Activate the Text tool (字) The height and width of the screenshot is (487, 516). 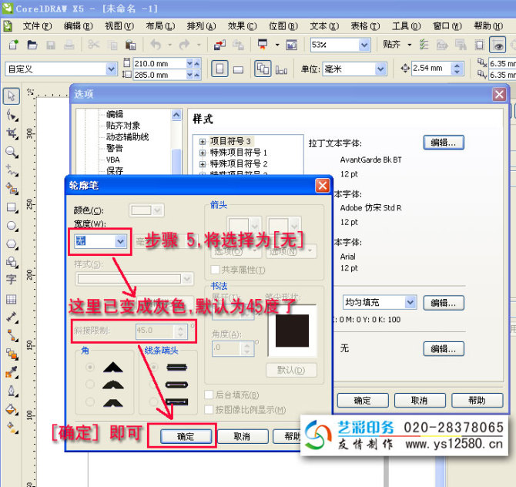tap(12, 279)
